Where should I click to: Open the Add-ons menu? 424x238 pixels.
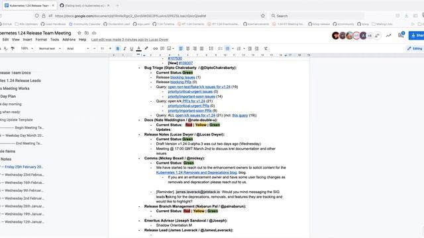(69, 40)
